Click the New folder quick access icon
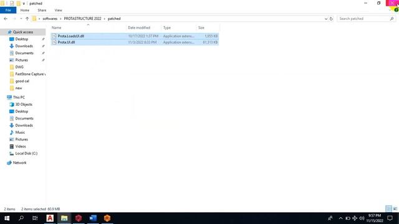The height and width of the screenshot is (224, 399). click(18, 4)
